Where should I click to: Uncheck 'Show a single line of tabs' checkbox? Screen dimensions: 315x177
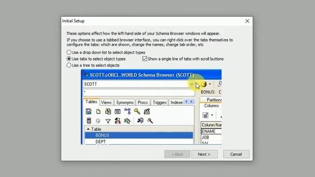[145, 59]
